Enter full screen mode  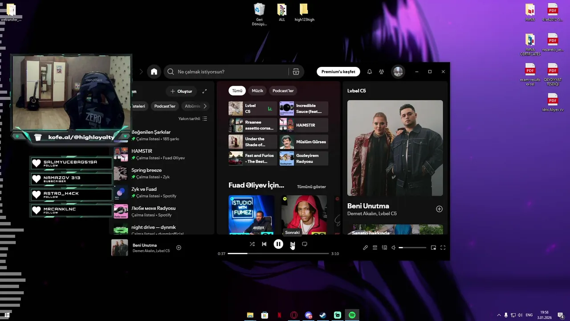(443, 247)
